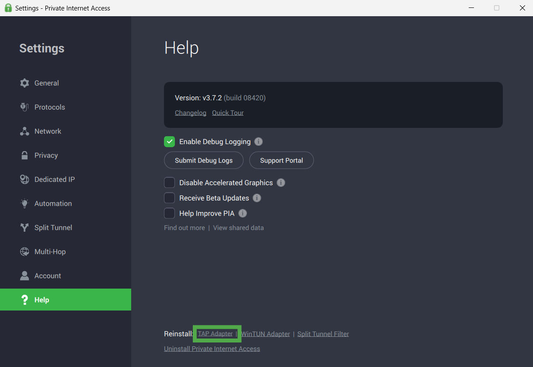
Task: Start the Quick Tour link
Action: (228, 113)
